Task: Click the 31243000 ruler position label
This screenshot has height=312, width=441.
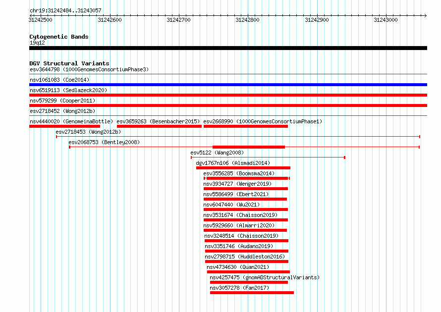Action: click(386, 20)
